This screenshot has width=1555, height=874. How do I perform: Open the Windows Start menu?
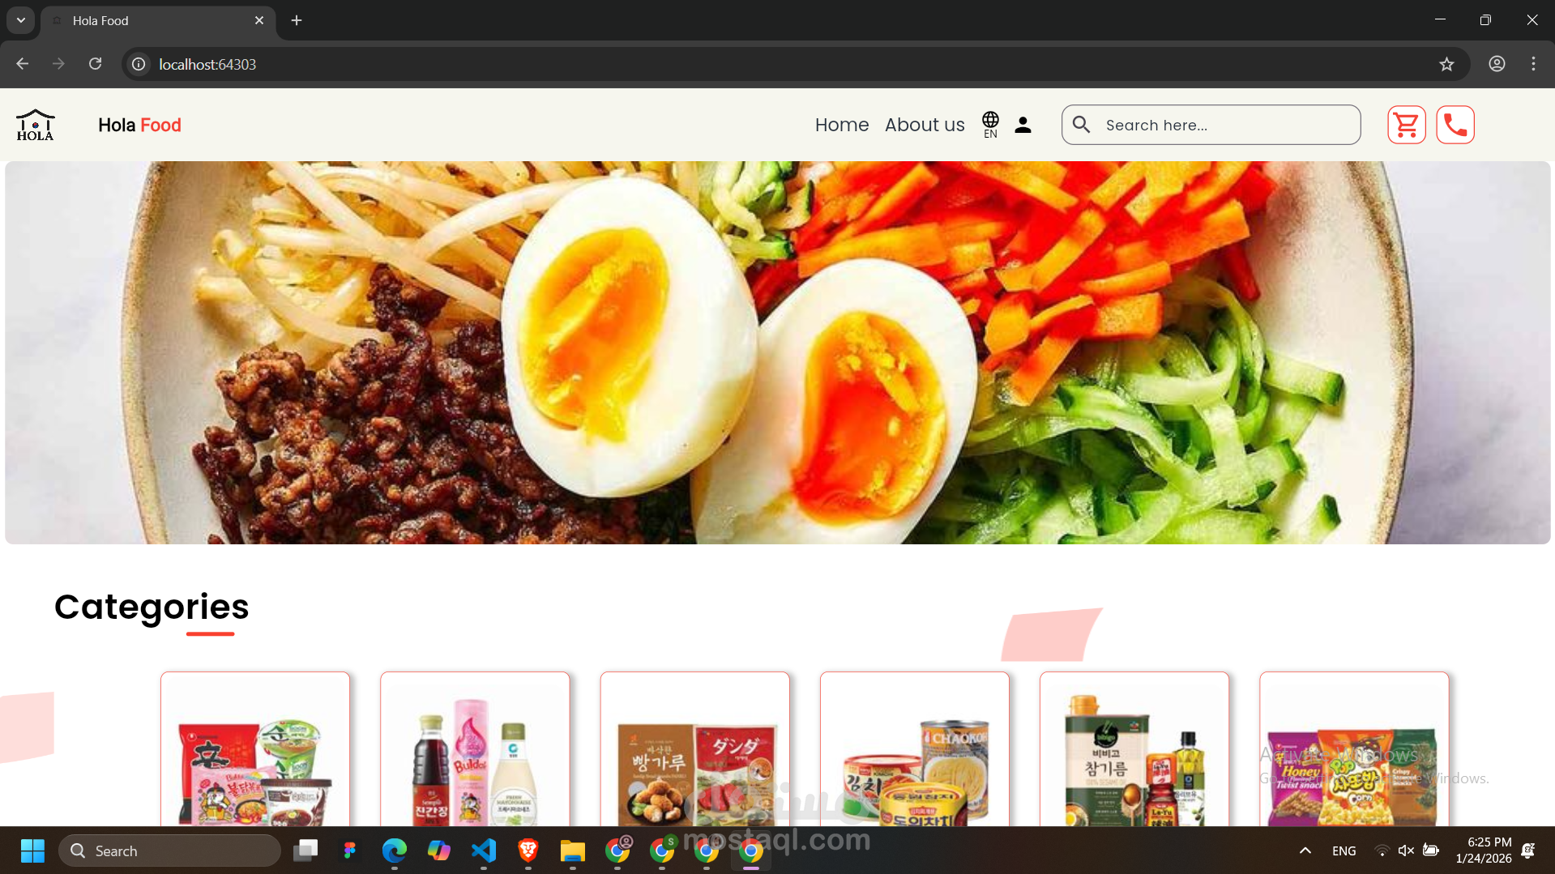coord(32,851)
